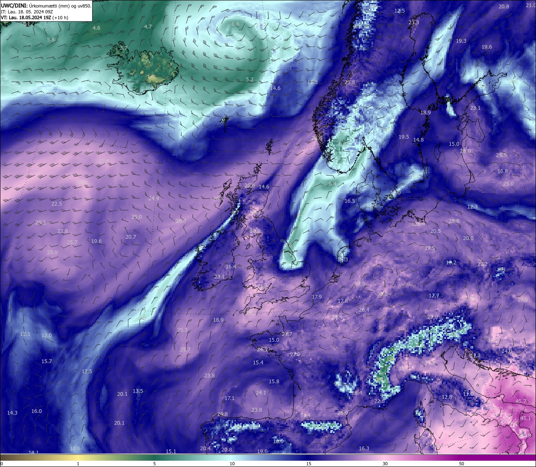
Task: Click the map value 20.4
Action: pyautogui.click(x=205, y=448)
